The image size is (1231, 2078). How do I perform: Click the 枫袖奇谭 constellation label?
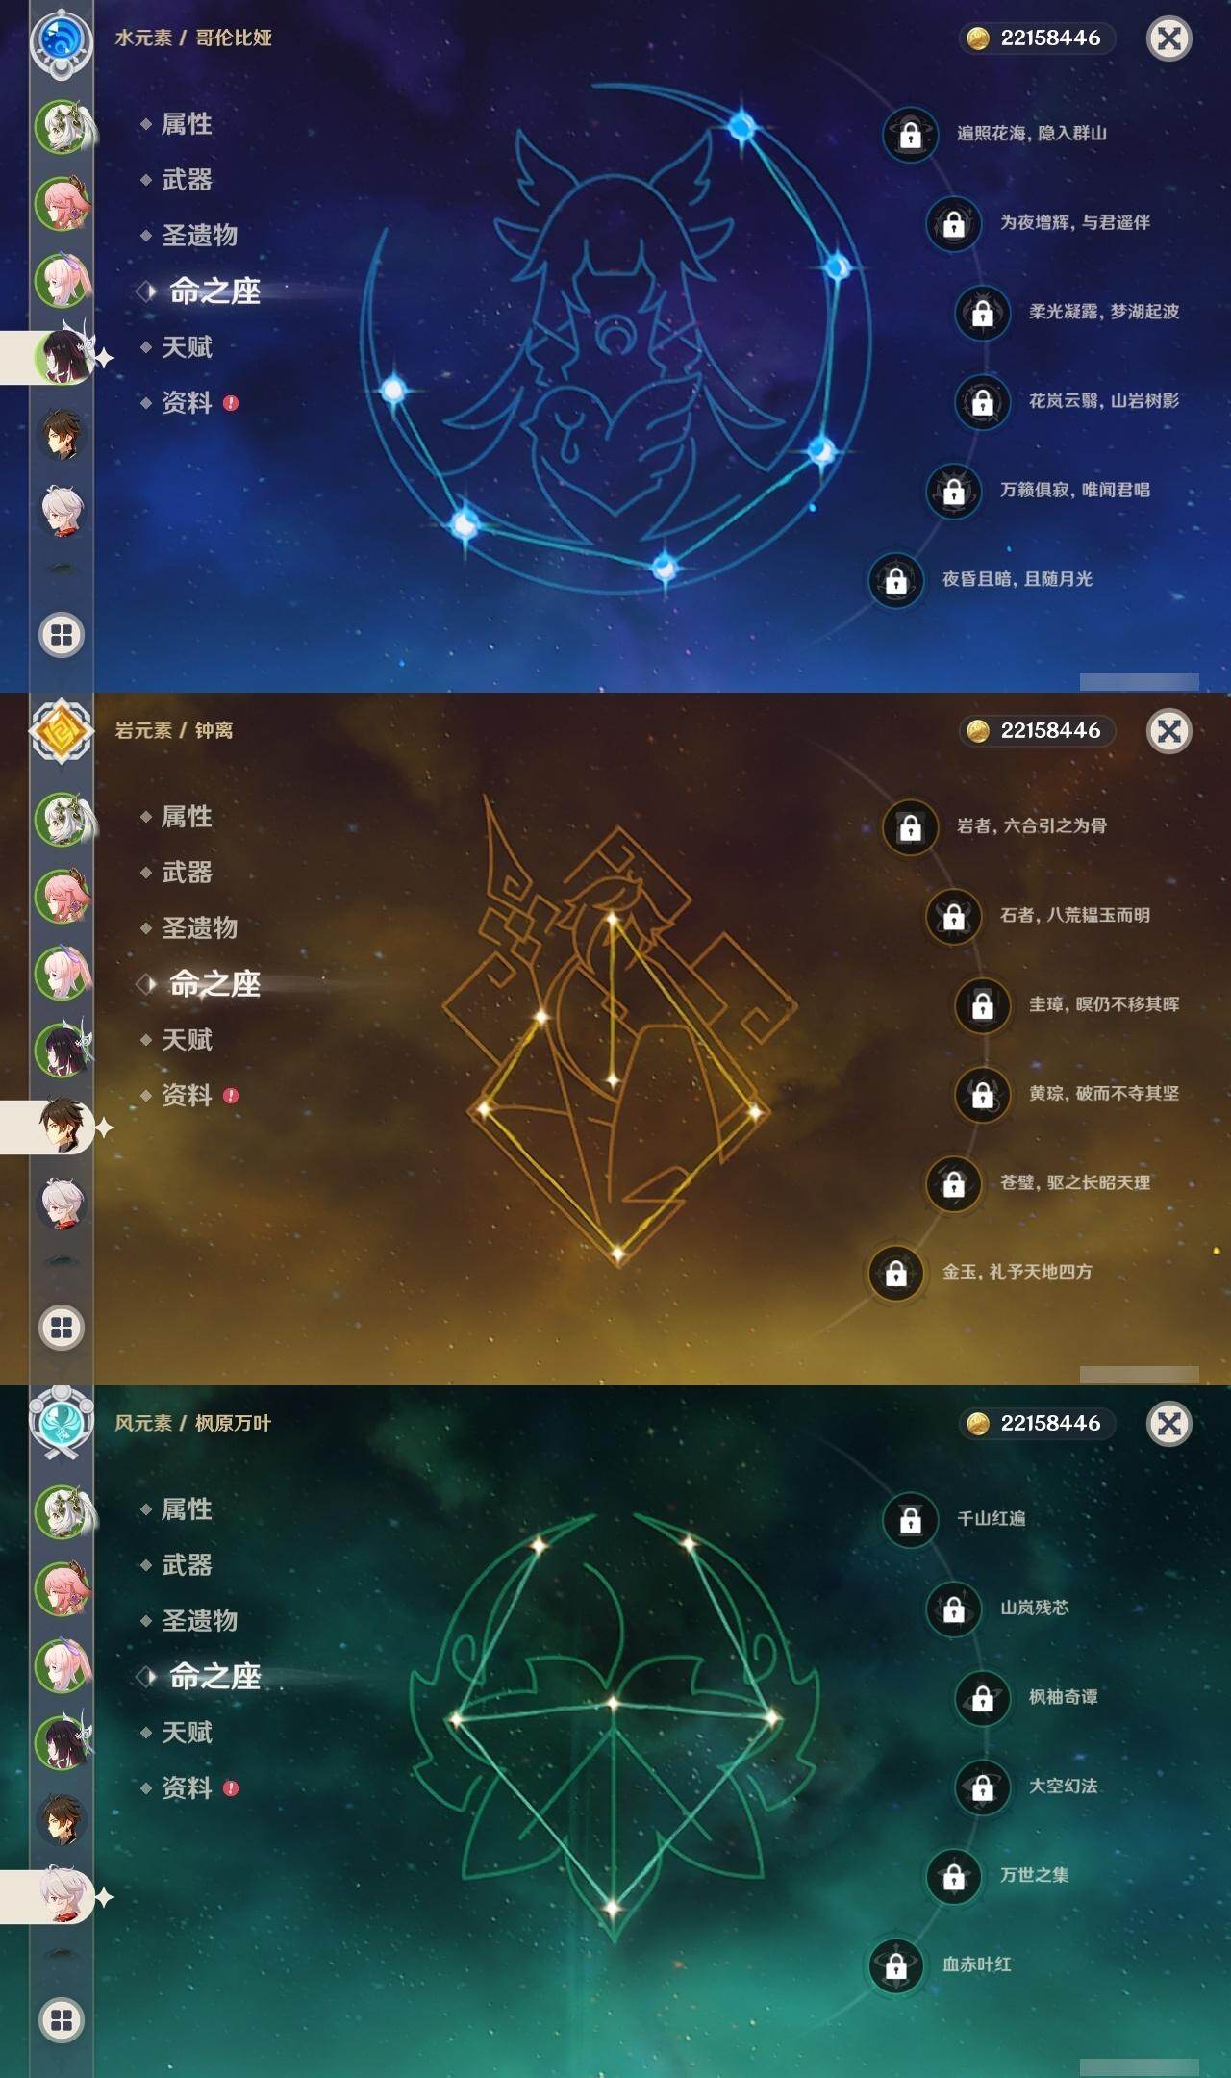point(1063,1697)
